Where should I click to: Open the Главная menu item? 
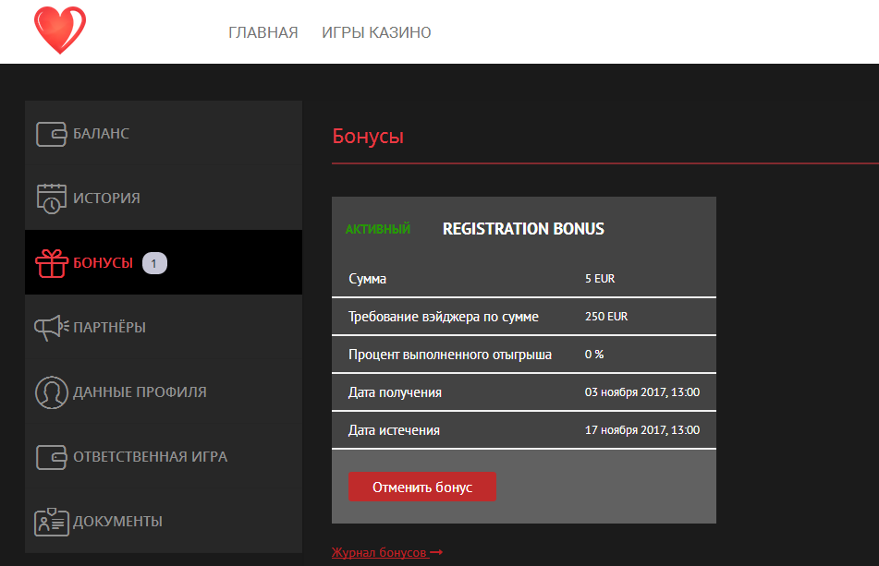click(263, 33)
